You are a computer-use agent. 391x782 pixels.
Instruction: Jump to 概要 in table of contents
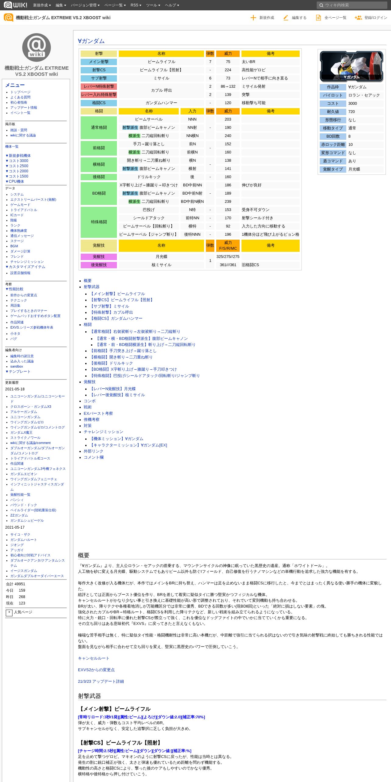point(88,281)
